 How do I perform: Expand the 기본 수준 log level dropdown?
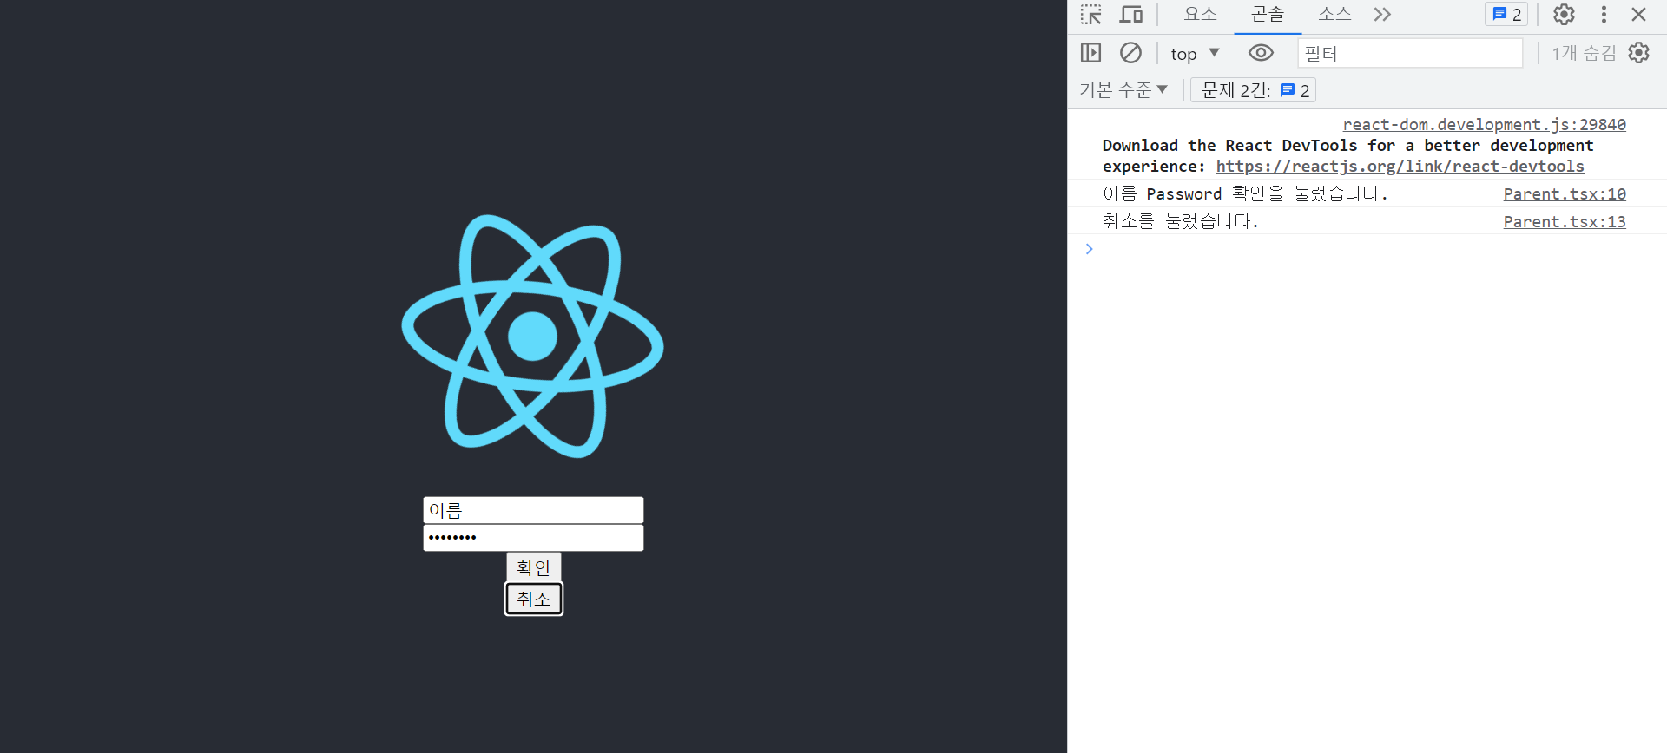point(1123,90)
